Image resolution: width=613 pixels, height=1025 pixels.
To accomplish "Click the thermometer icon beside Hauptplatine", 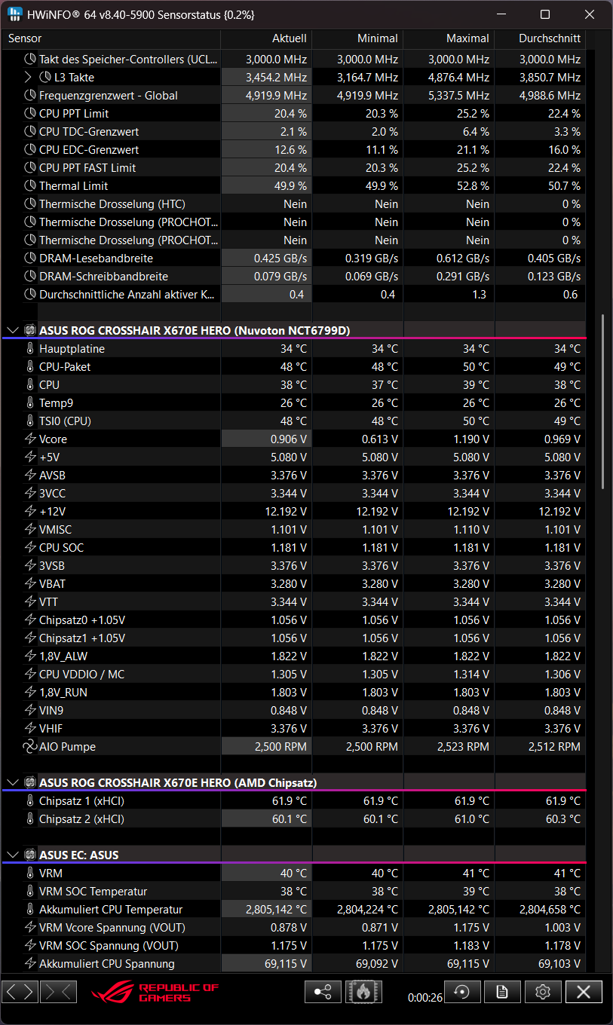I will 30,349.
